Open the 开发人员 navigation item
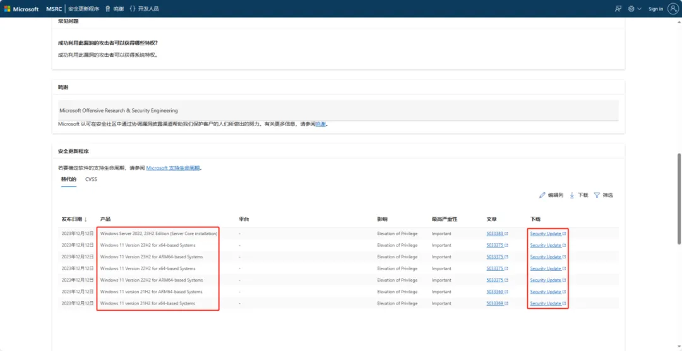Viewport: 682px width, 351px height. pyautogui.click(x=145, y=9)
